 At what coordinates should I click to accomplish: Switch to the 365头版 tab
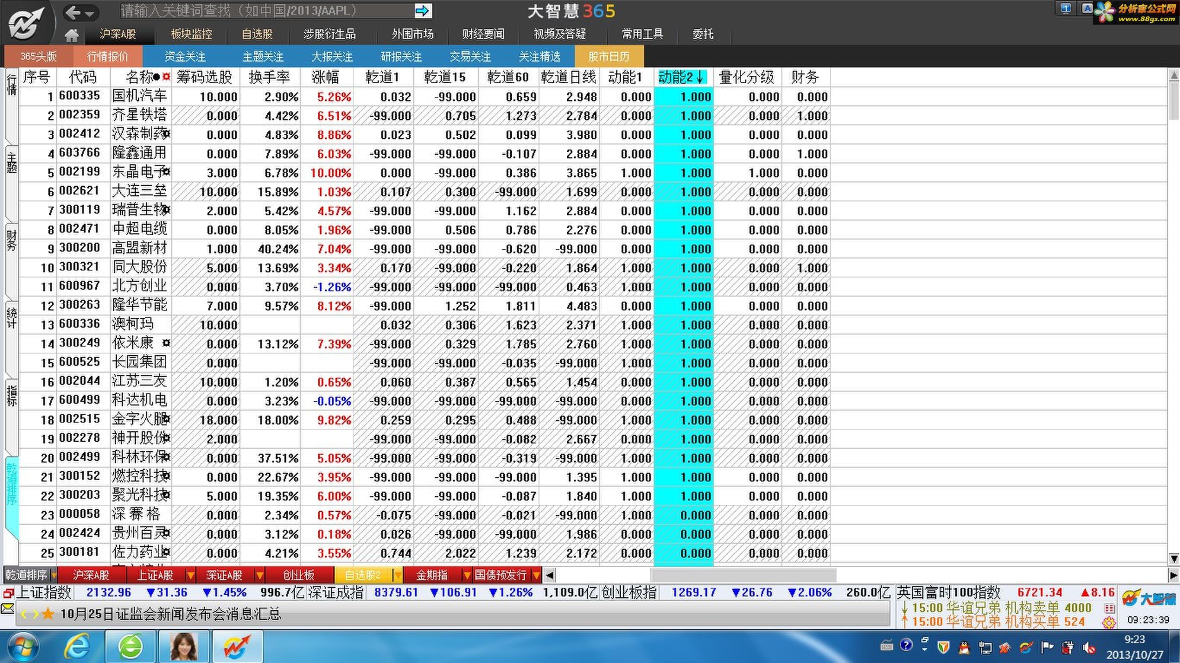point(38,56)
